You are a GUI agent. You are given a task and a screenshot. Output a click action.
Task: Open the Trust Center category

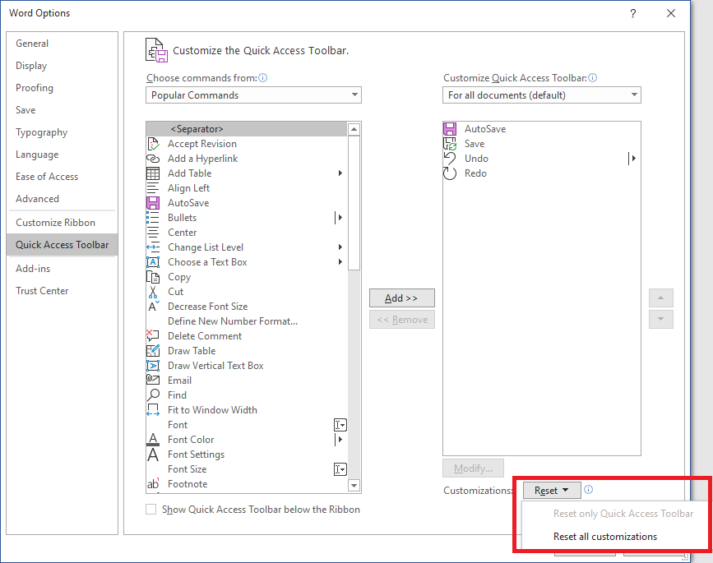pos(62,291)
